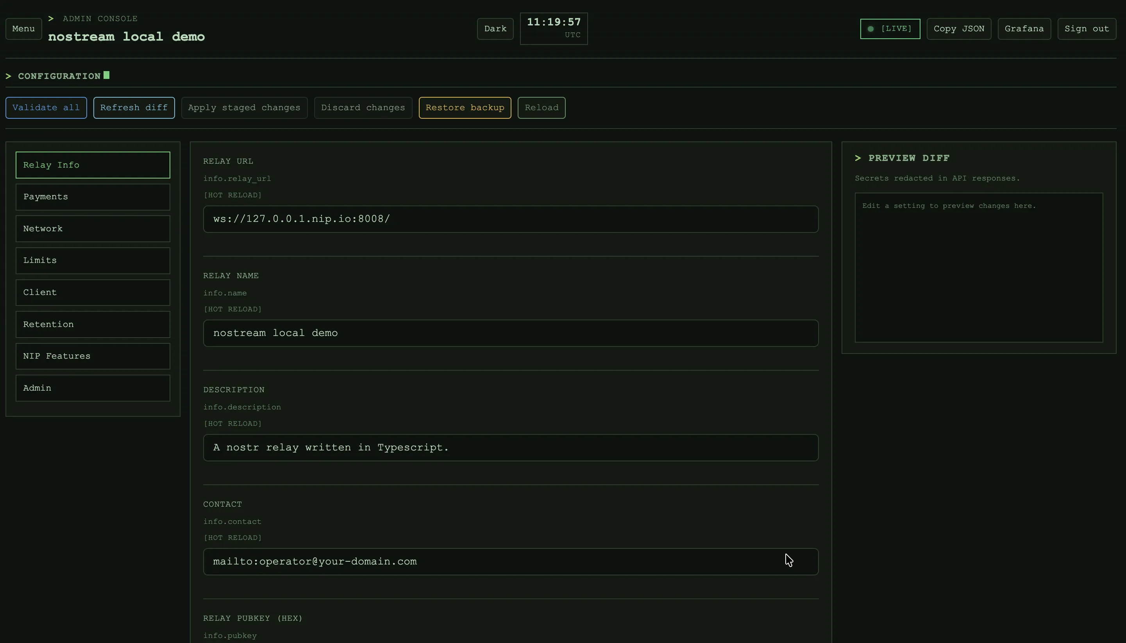This screenshot has width=1126, height=643.
Task: Click 'Secrets redacted in API responses' text
Action: click(937, 179)
